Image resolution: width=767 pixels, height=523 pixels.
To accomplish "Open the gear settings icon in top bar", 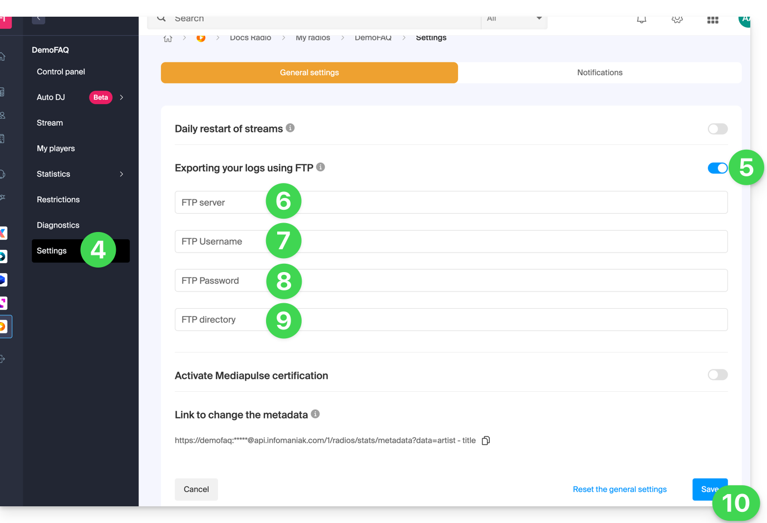I will [x=677, y=19].
